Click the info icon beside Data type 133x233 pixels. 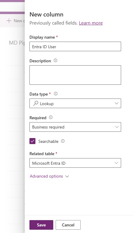(x=56, y=94)
